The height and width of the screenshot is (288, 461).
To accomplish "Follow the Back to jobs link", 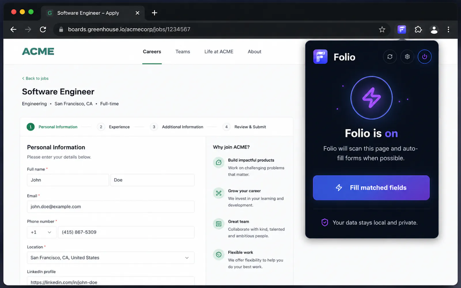I will click(x=35, y=78).
